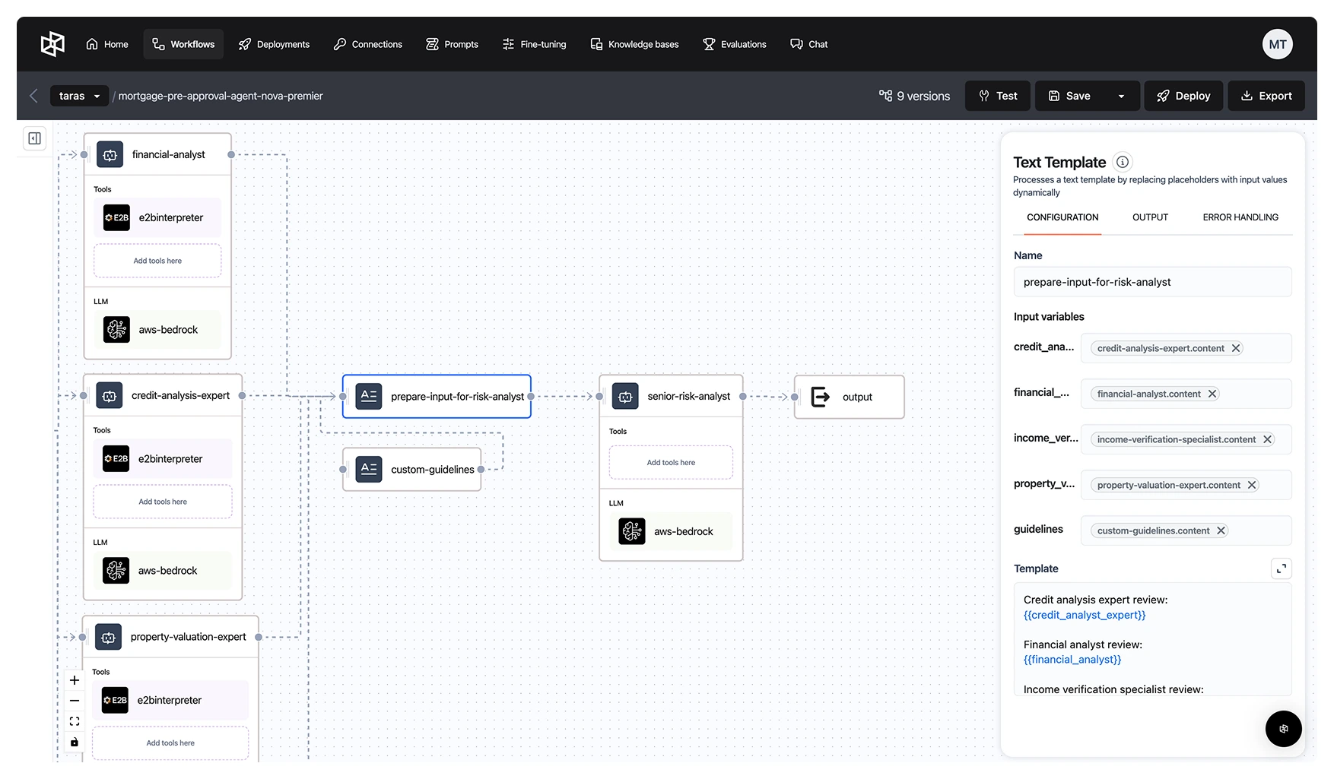Remove the financial-analyst.content variable tag

click(1212, 394)
